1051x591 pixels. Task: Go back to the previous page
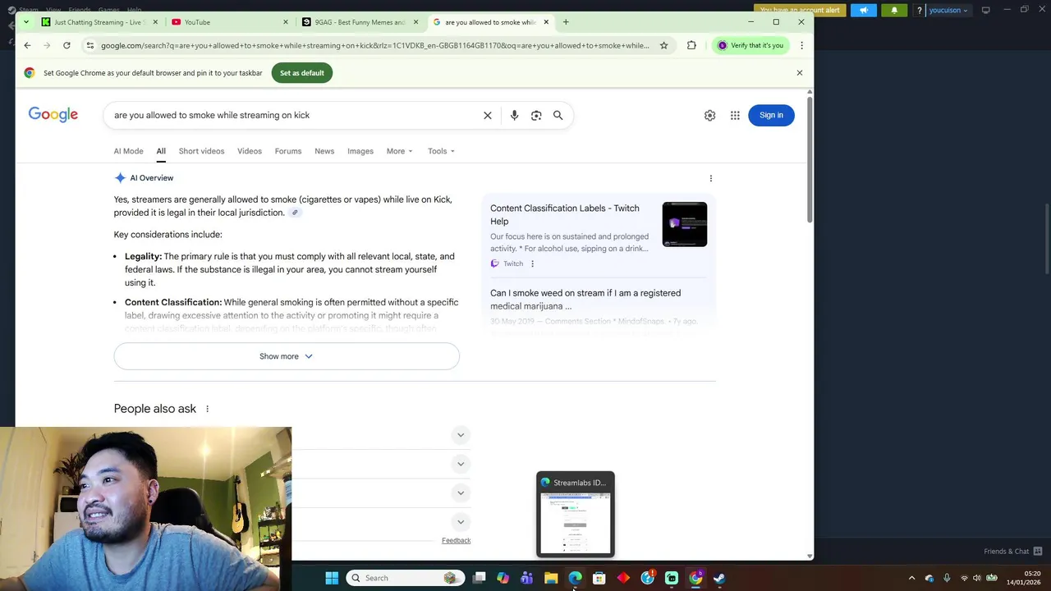[27, 45]
